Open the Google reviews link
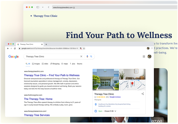Screen dimensions: 178x124 pyautogui.click(x=115, y=97)
